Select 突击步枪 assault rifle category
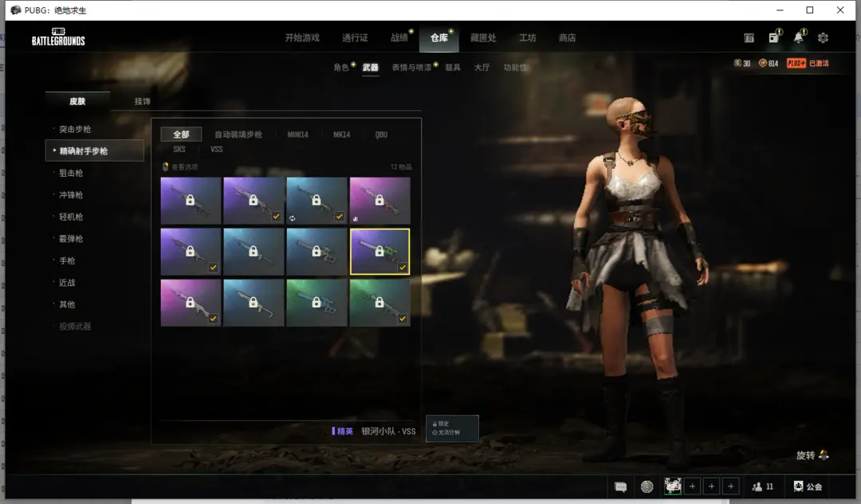This screenshot has width=861, height=504. point(75,129)
